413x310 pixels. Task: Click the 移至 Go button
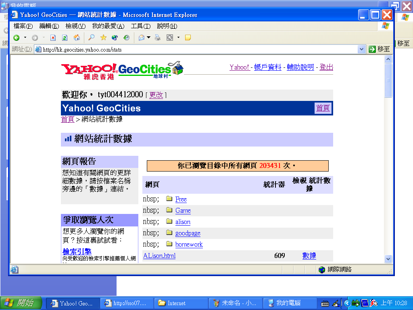tap(379, 49)
